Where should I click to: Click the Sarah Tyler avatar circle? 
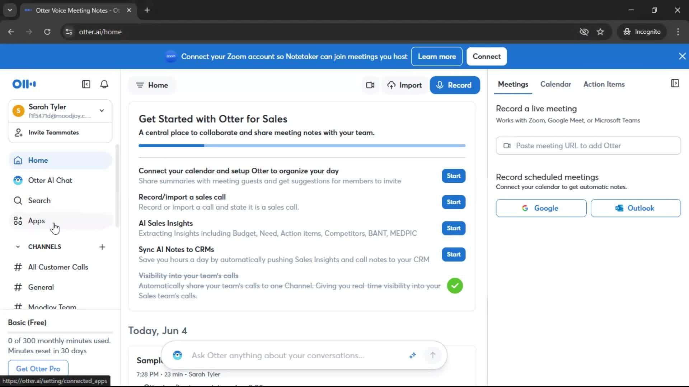(x=18, y=111)
